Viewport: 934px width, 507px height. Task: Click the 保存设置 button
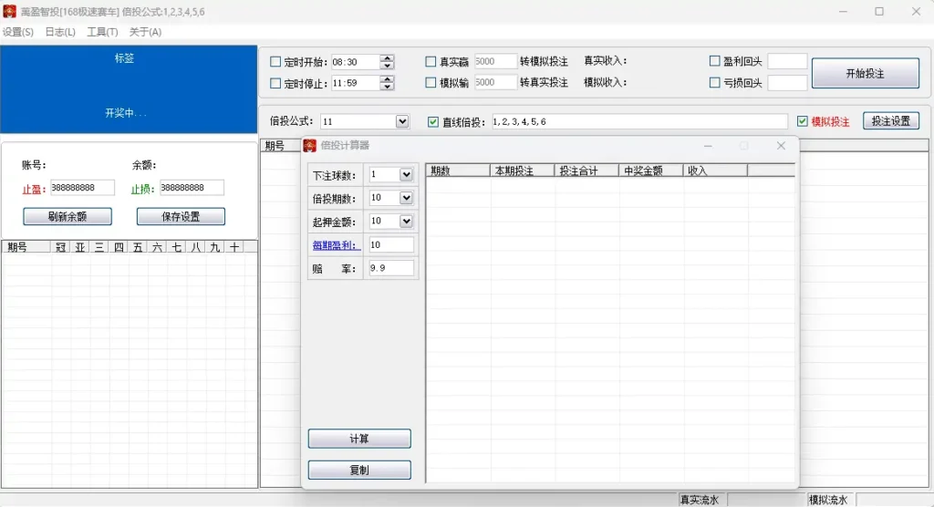click(181, 216)
